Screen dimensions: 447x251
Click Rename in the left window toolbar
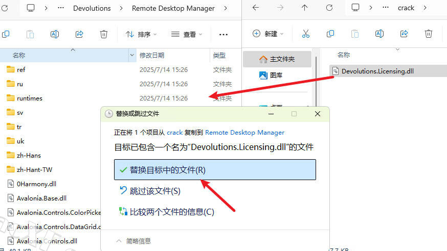54,34
